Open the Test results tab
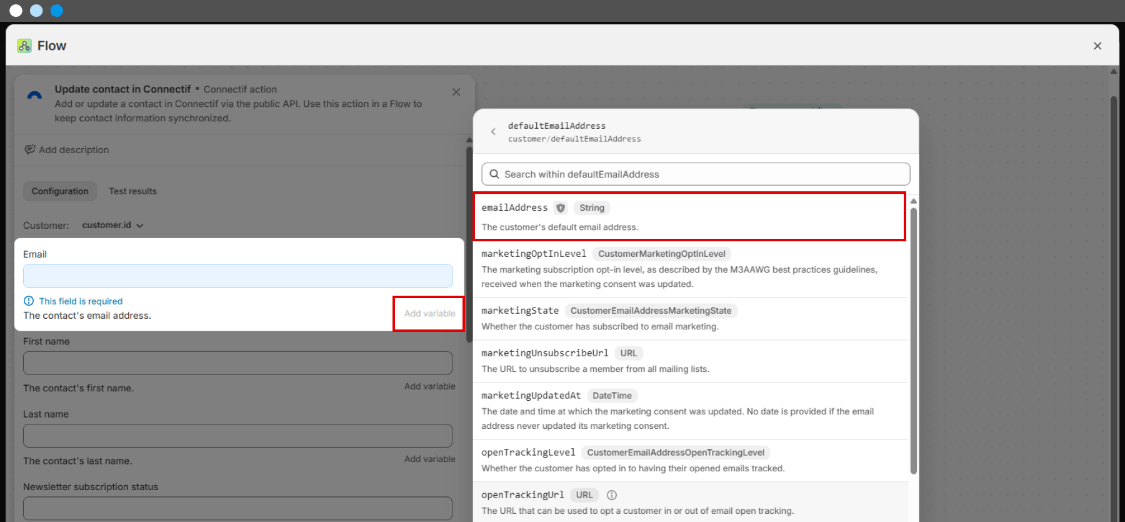This screenshot has width=1125, height=522. click(132, 191)
